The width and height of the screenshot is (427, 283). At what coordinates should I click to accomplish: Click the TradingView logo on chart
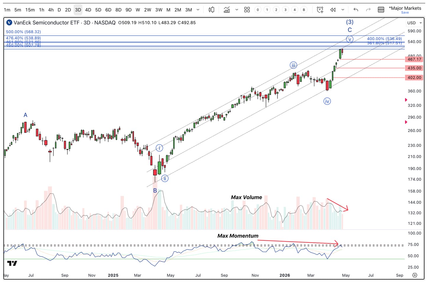(x=12, y=263)
